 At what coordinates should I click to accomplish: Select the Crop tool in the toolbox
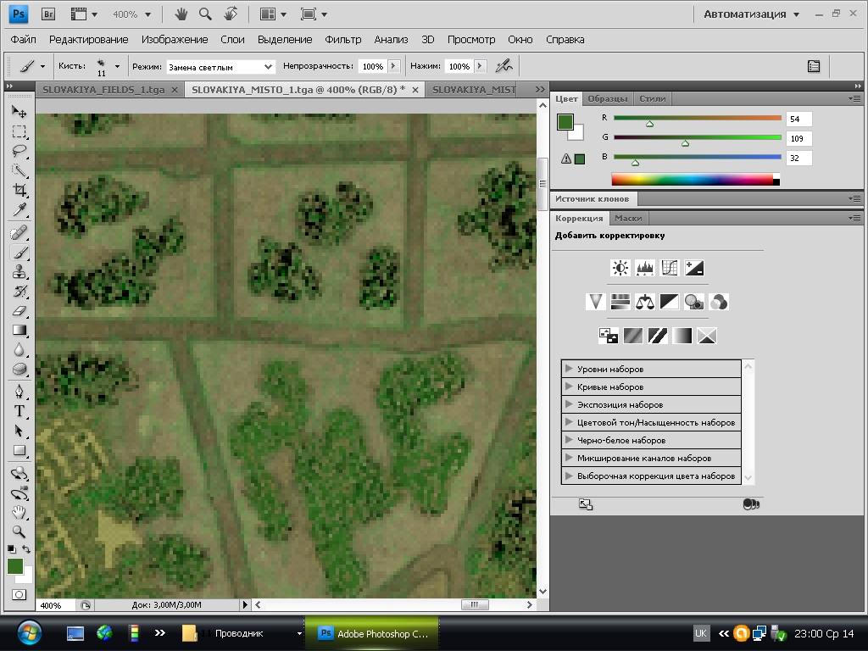[19, 191]
